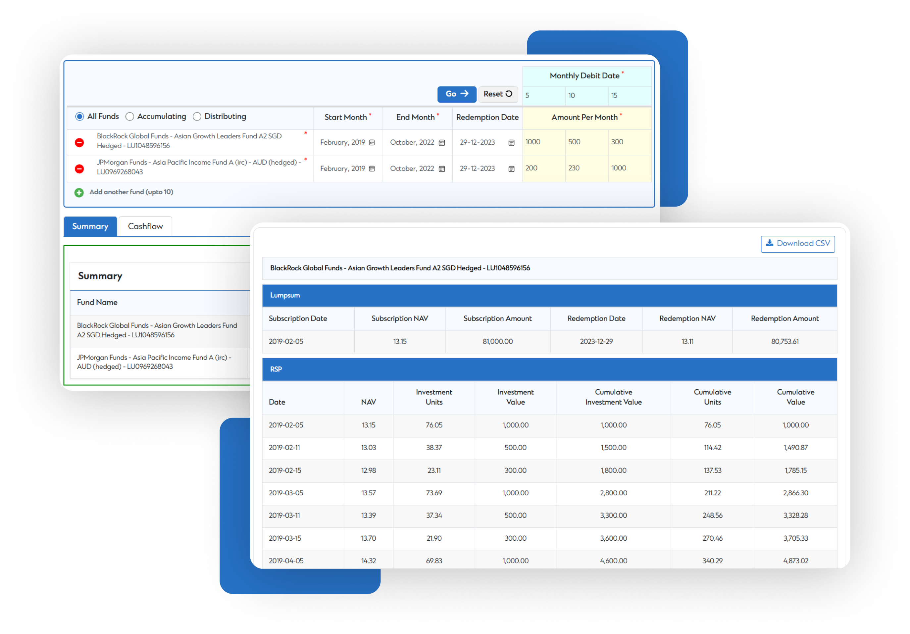Click Redemption NAV value 13.11
Viewport: 910px width, 634px height.
click(687, 342)
